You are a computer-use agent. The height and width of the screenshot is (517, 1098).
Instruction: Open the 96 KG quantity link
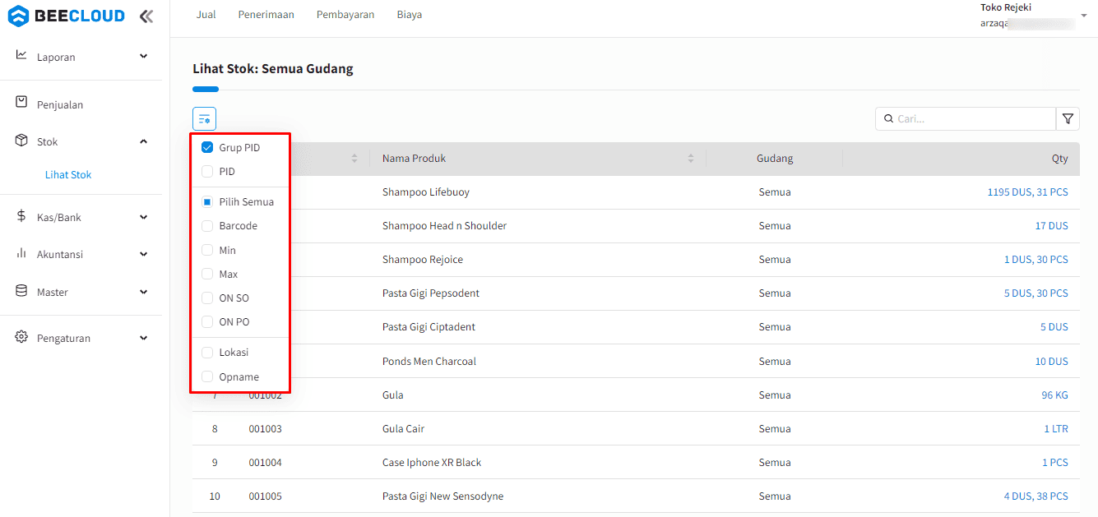pyautogui.click(x=1054, y=395)
